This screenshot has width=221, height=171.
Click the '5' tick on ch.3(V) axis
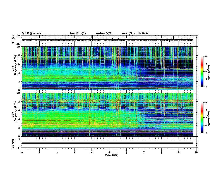(19, 139)
